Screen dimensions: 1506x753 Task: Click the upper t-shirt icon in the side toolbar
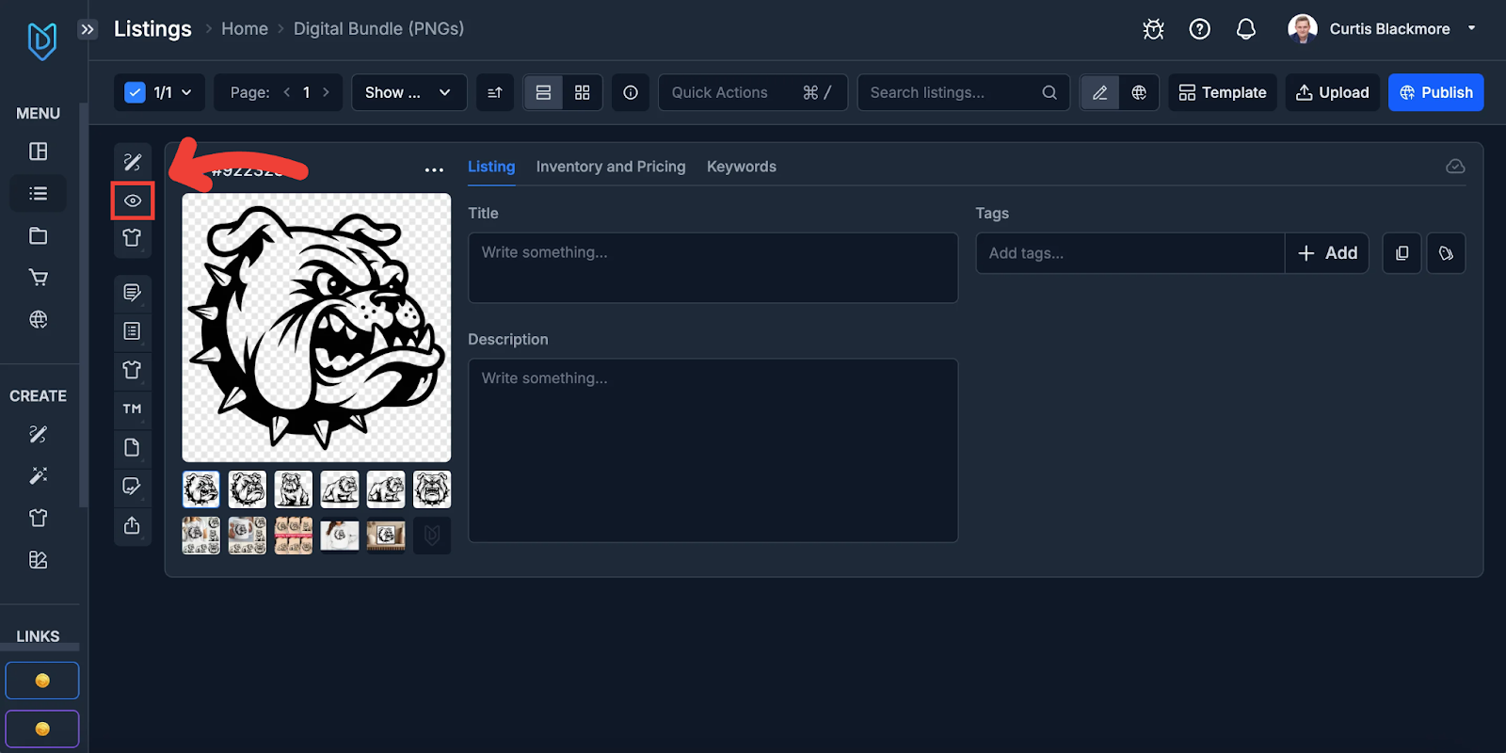[x=133, y=238]
